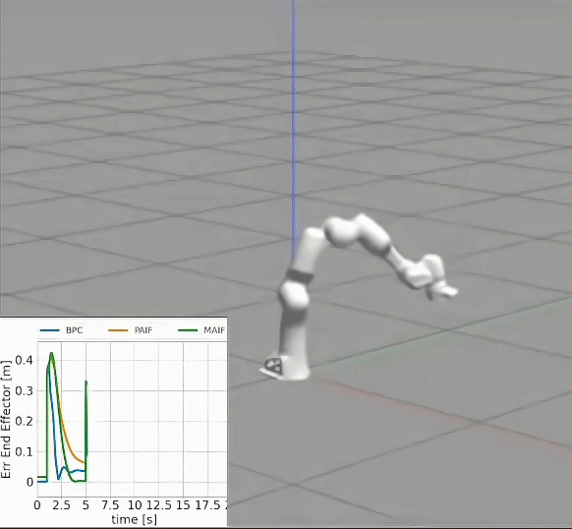Screen dimensions: 572x529
Task: Click the green MAIF legend line marker
Action: (188, 330)
